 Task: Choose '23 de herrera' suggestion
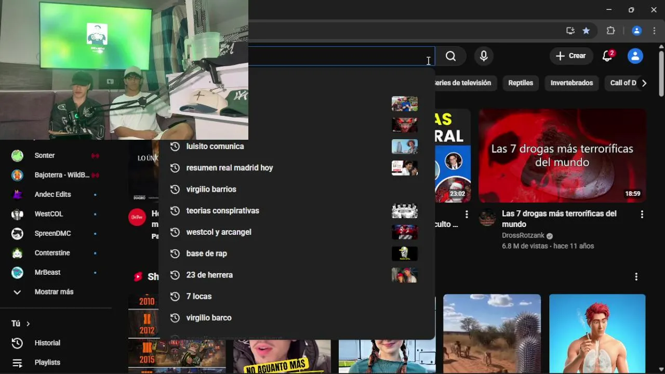296,275
